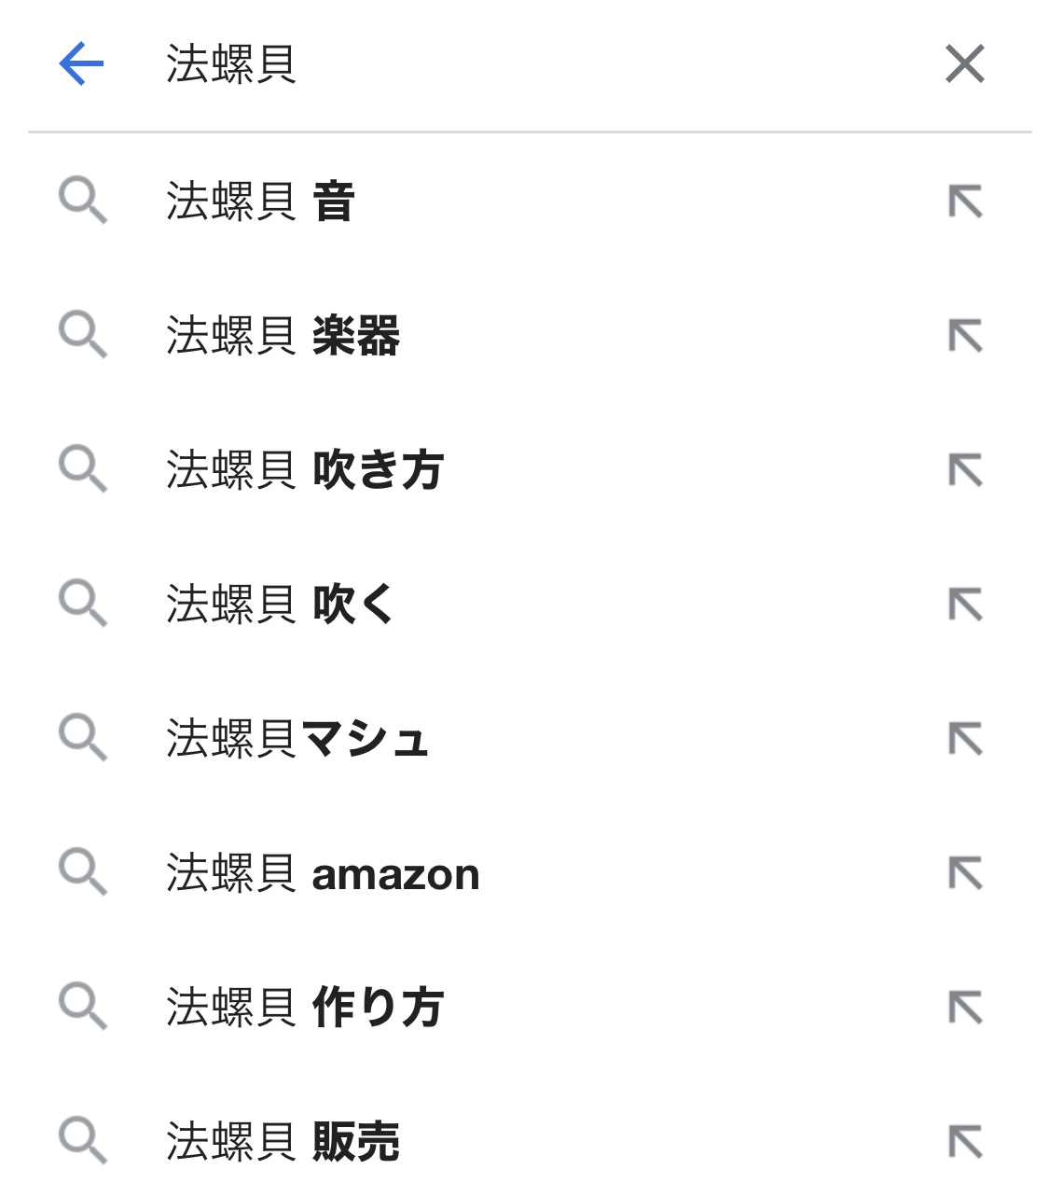Click the arrow icon next to 法螺貝マシュ
The image size is (1049, 1197).
pyautogui.click(x=965, y=739)
